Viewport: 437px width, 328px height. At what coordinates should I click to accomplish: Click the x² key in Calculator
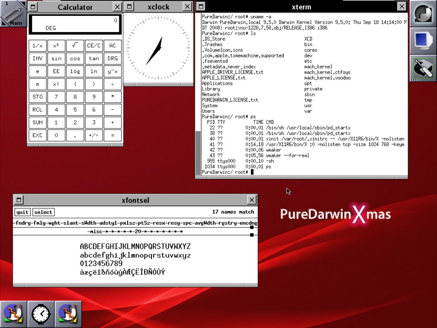click(56, 45)
